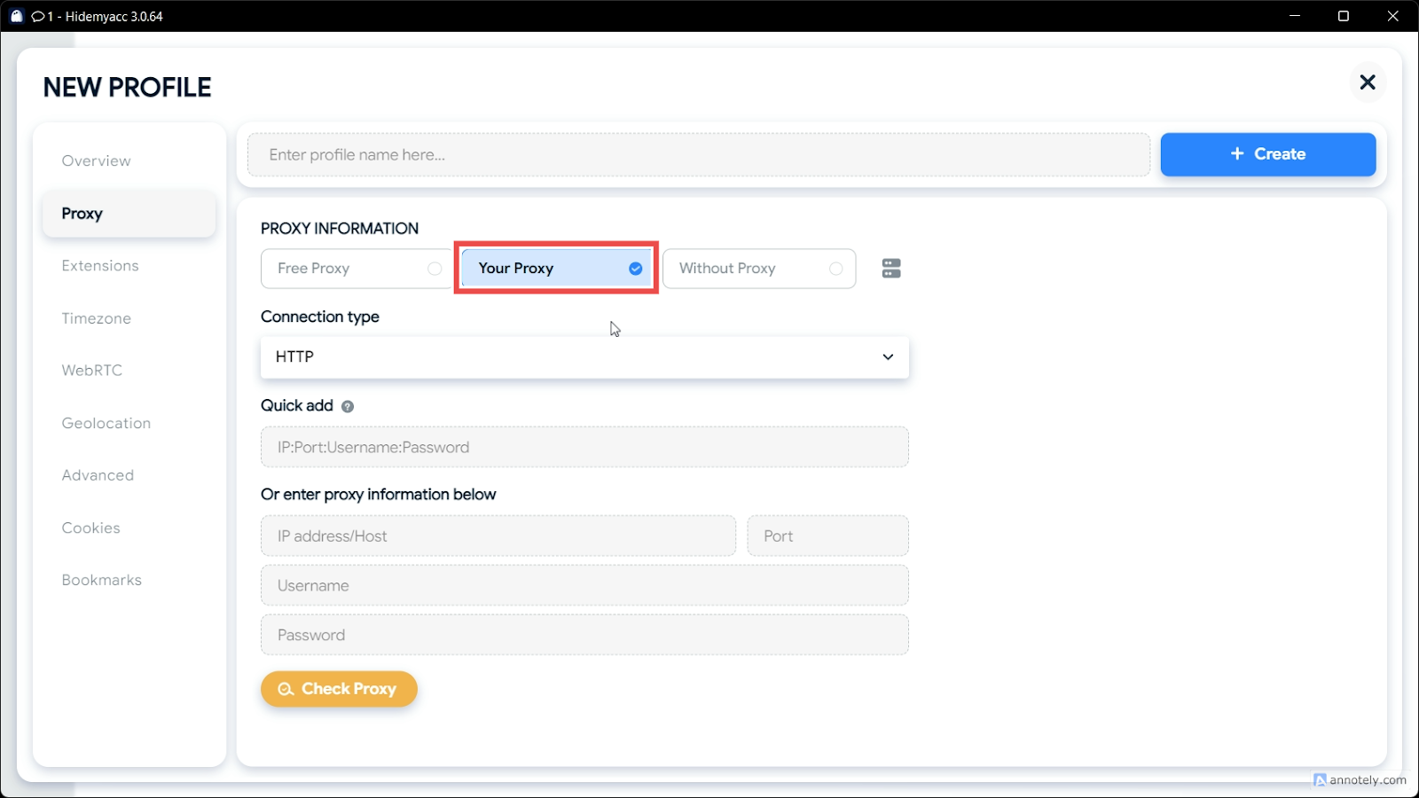
Task: Click the PROXY INFORMATION heading text
Action: tap(340, 229)
